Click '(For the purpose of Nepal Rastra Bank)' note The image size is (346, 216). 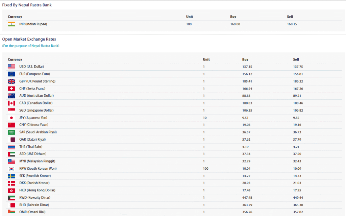coord(31,46)
